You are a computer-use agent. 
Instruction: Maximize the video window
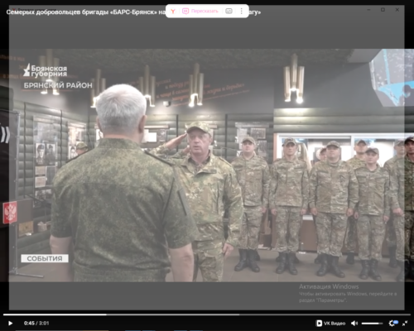383,10
